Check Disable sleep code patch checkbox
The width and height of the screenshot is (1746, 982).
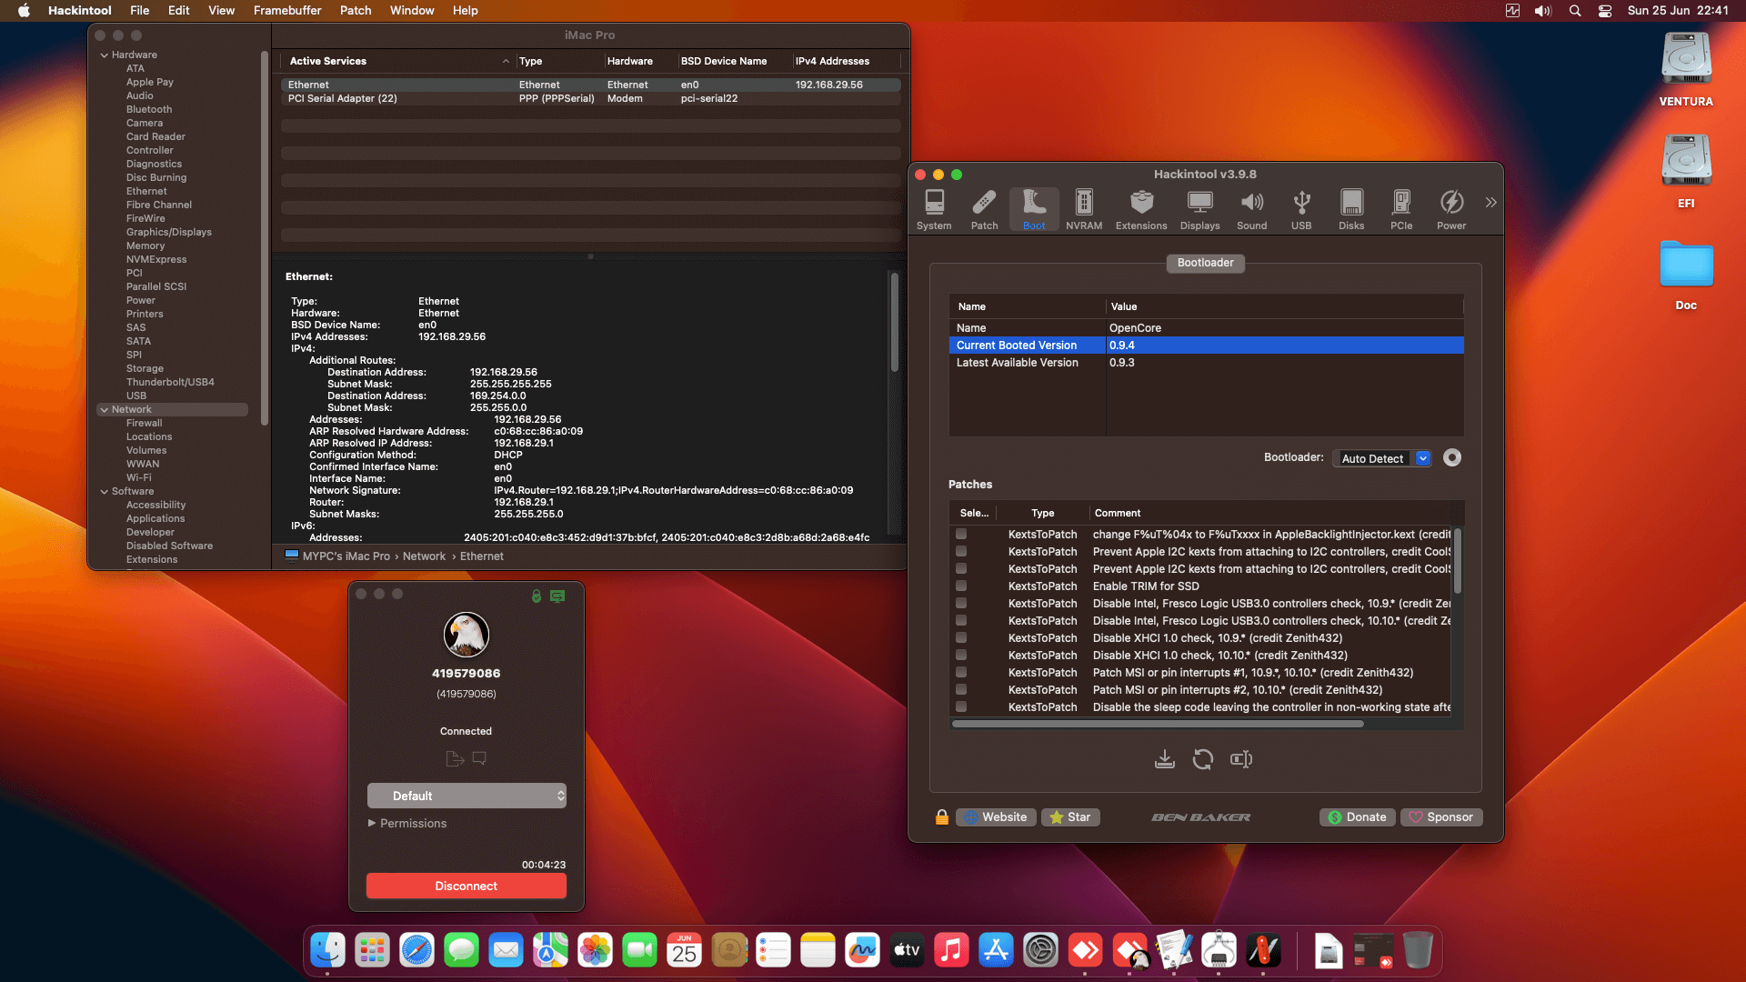[x=961, y=707]
